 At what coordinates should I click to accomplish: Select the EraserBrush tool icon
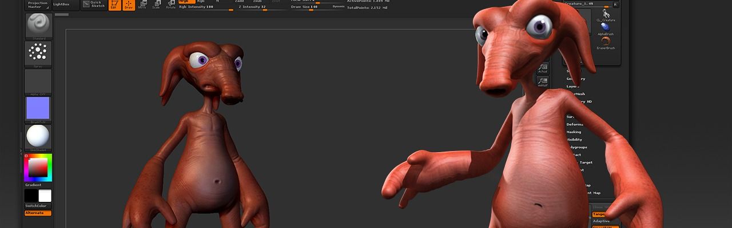(605, 44)
